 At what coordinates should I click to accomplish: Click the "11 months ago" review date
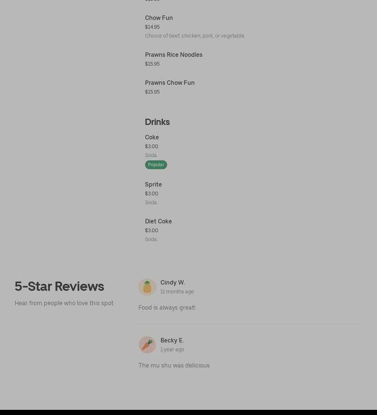pyautogui.click(x=177, y=292)
